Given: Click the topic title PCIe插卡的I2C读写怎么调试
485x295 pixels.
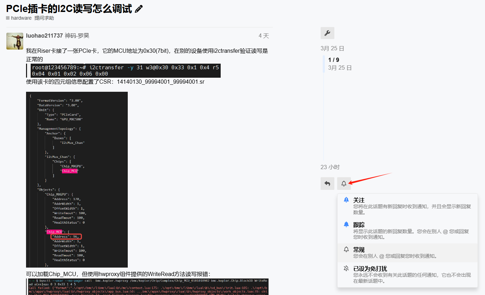Looking at the screenshot, I should pos(69,9).
